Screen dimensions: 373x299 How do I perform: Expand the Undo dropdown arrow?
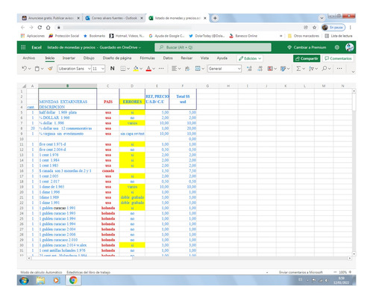point(30,69)
